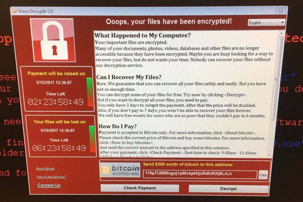Click the files lost countdown progress bar
This screenshot has height=202, width=303.
[x=92, y=139]
